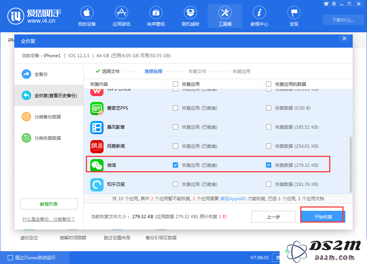Click the V7.98.03 version label
Screen dimensions: 367x264
259,258
